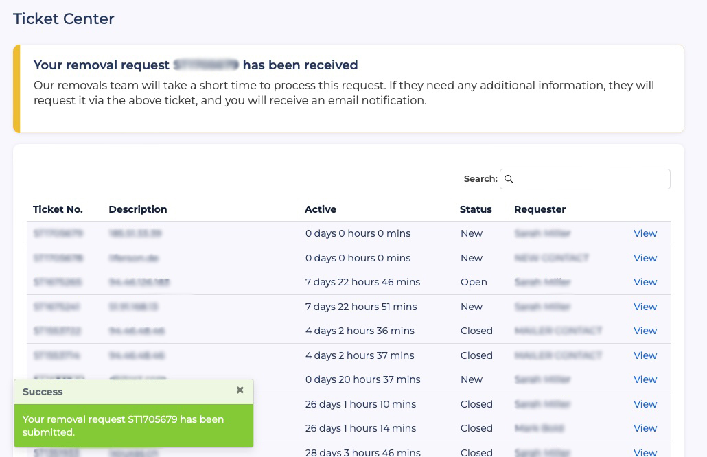The width and height of the screenshot is (707, 457).
Task: View ticket active 28 days 3 hours 46 mins
Action: pyautogui.click(x=645, y=452)
